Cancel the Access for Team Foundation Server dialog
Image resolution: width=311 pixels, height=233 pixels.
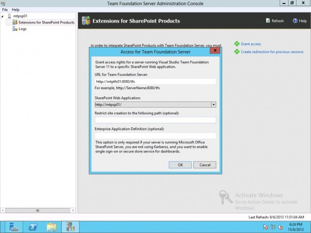pos(204,165)
